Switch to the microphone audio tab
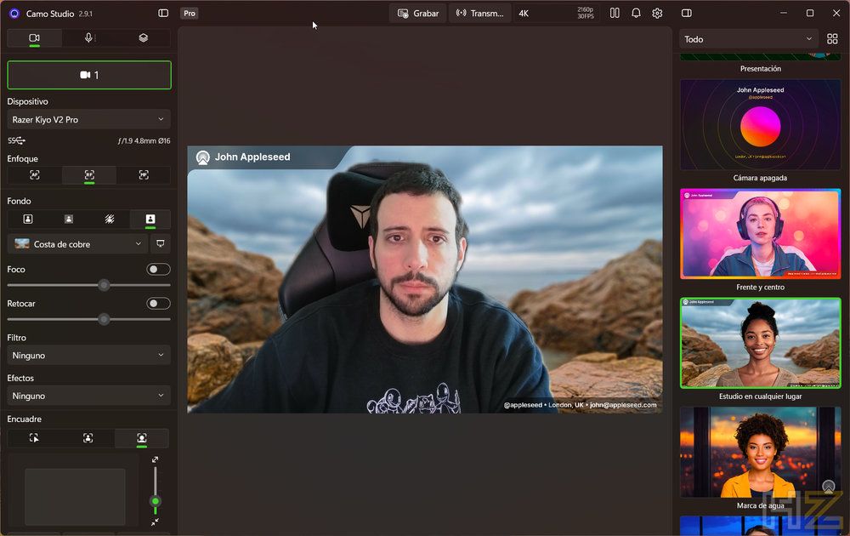The image size is (850, 536). point(89,38)
